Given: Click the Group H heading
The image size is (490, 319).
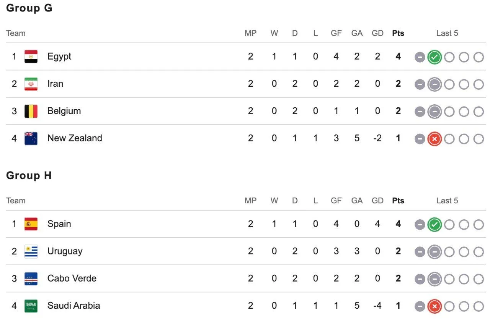Looking at the screenshot, I should (x=29, y=176).
